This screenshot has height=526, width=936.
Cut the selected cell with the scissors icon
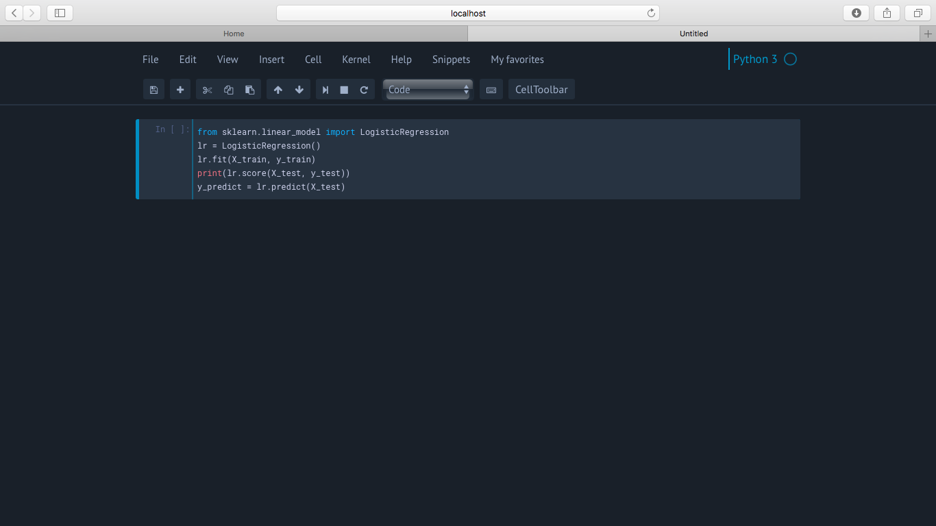(x=208, y=90)
